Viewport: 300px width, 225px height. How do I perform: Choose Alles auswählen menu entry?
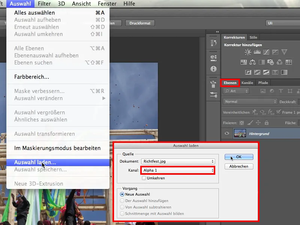[58, 13]
